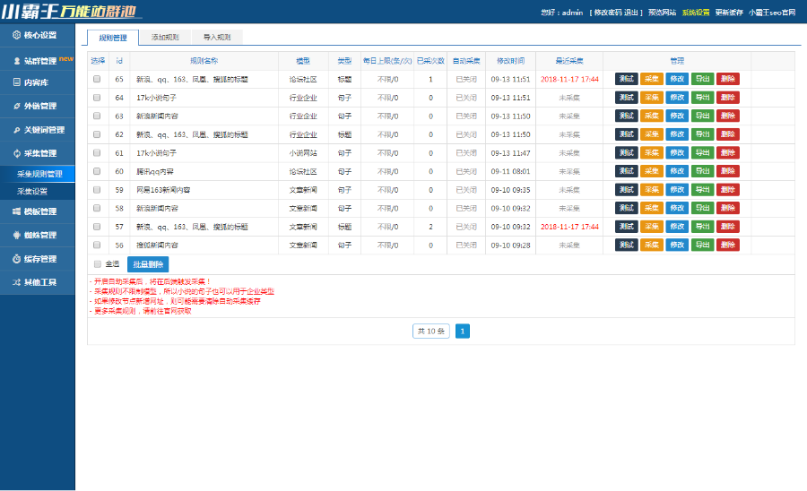Viewport: 807px width, 491px height.
Task: Click the spider icon beside 蜘蛛管理
Action: coord(16,235)
